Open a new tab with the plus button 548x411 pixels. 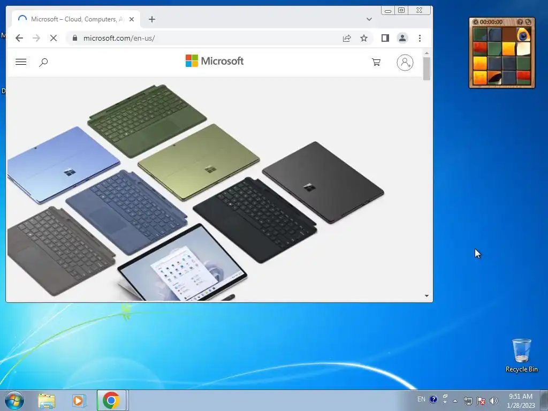(151, 19)
